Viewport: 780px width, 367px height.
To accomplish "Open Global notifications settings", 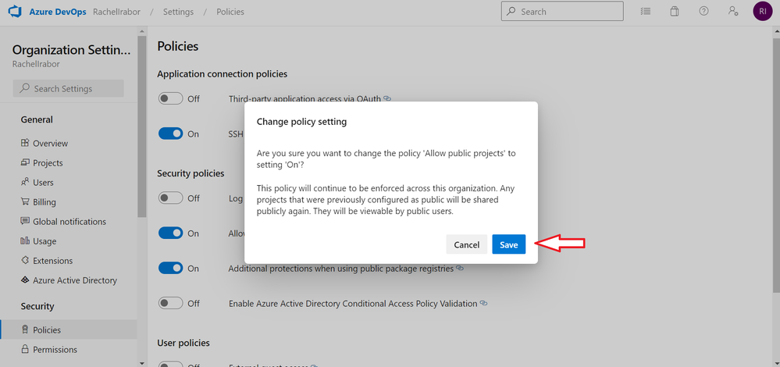I will 69,221.
